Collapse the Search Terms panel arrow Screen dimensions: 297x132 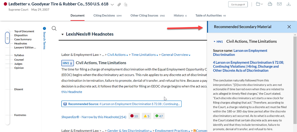(x=44, y=29)
